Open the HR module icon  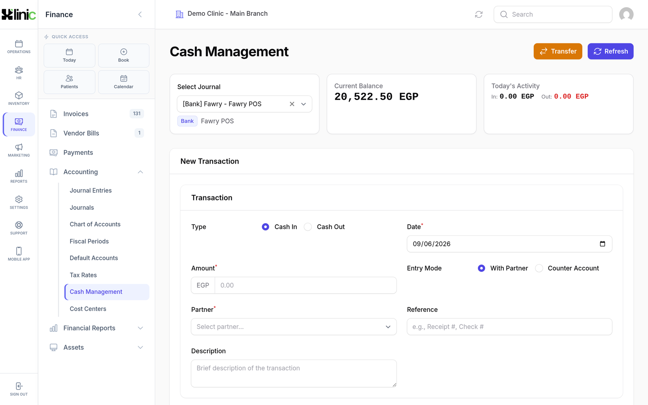click(19, 73)
